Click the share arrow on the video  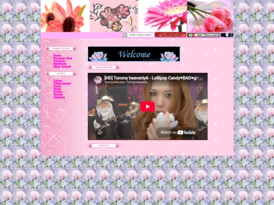point(100,133)
